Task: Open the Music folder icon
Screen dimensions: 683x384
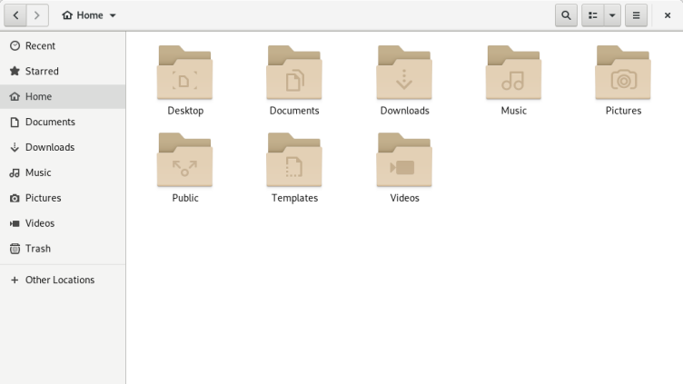Action: pyautogui.click(x=513, y=74)
